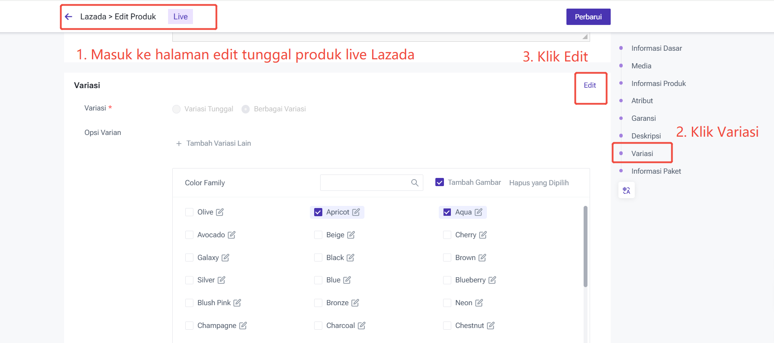Viewport: 774px width, 343px height.
Task: Click the translate icon in the sidebar
Action: coord(626,190)
